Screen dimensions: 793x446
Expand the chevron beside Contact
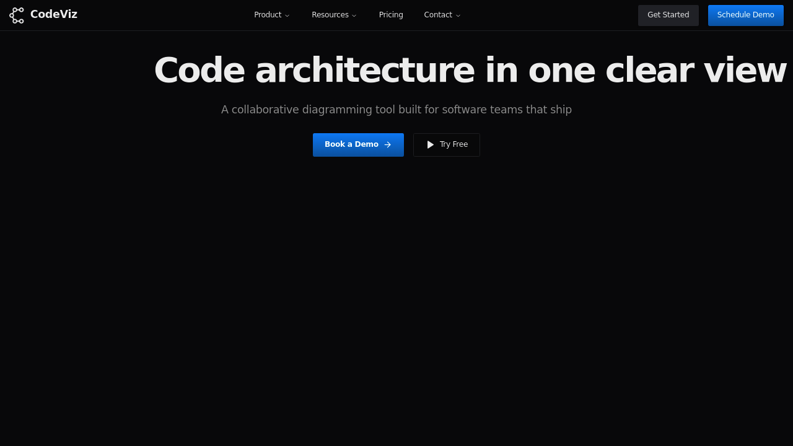(x=458, y=15)
